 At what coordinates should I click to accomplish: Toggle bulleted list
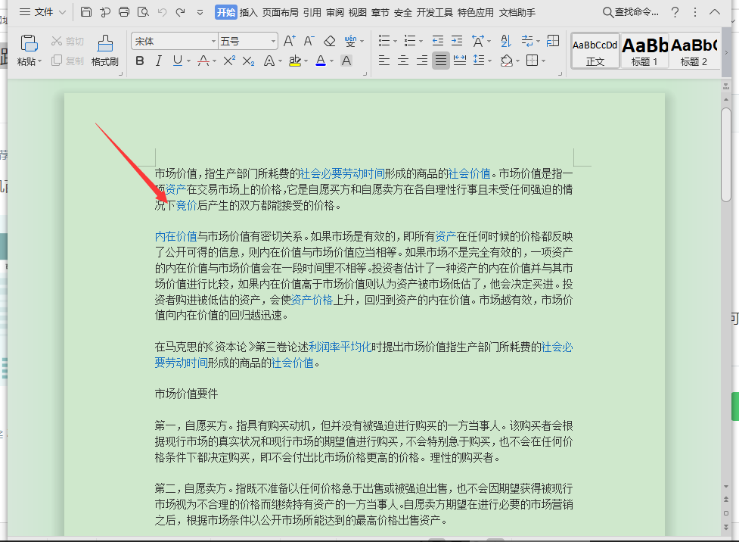coord(384,41)
